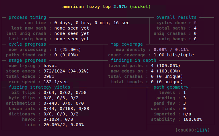Click the own finds value 0
Viewport: 219px width, 136px height.
[184, 109]
